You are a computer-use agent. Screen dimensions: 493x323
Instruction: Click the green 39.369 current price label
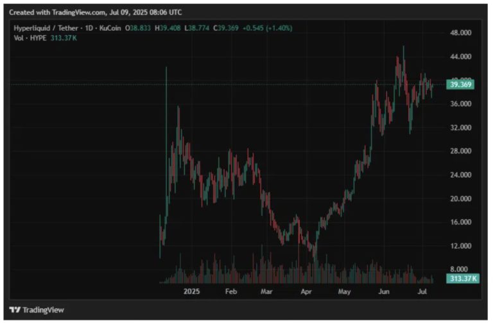click(461, 84)
